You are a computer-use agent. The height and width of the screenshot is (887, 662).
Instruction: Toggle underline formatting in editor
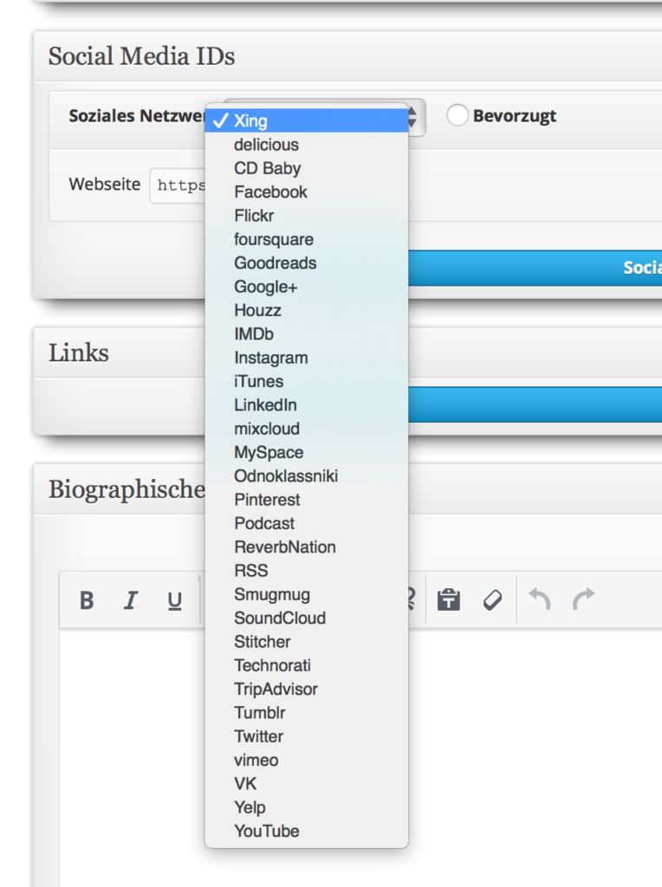tap(175, 600)
